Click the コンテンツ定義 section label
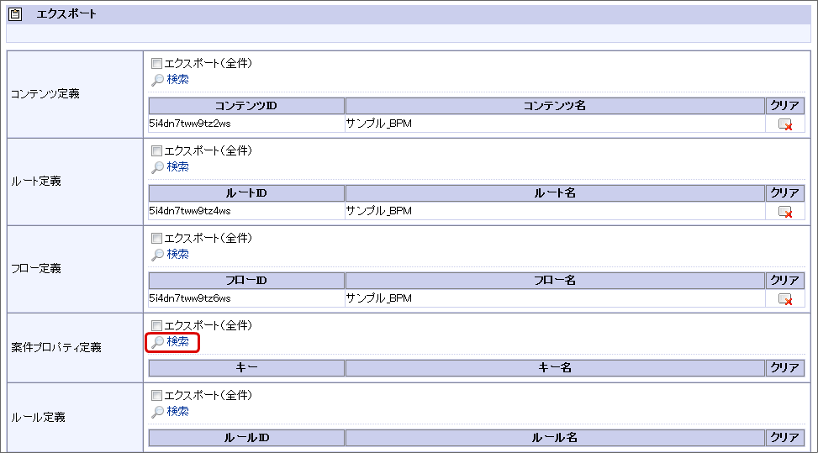This screenshot has height=453, width=818. tap(45, 94)
